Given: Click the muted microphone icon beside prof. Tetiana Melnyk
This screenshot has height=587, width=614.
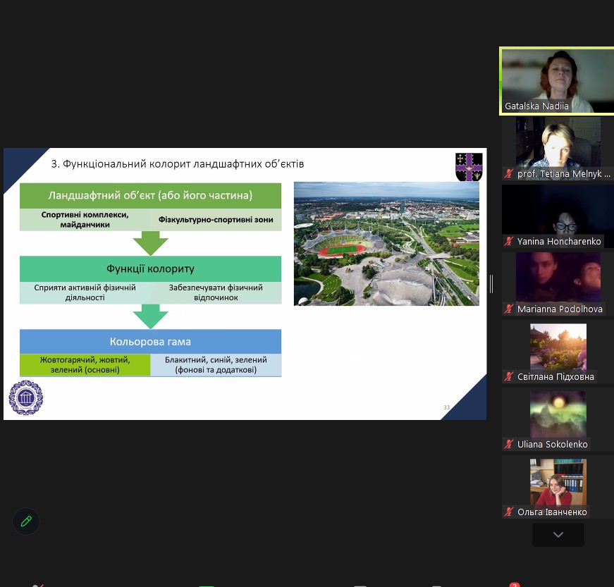Looking at the screenshot, I should pyautogui.click(x=508, y=174).
